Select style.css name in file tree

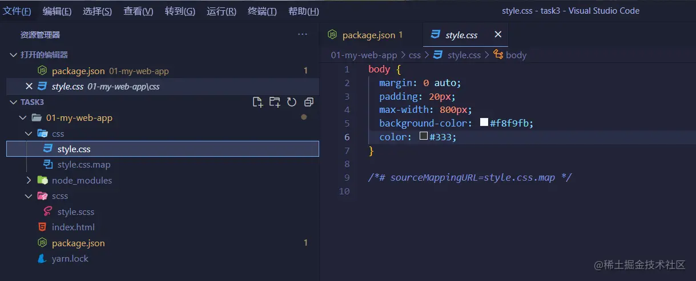click(74, 149)
